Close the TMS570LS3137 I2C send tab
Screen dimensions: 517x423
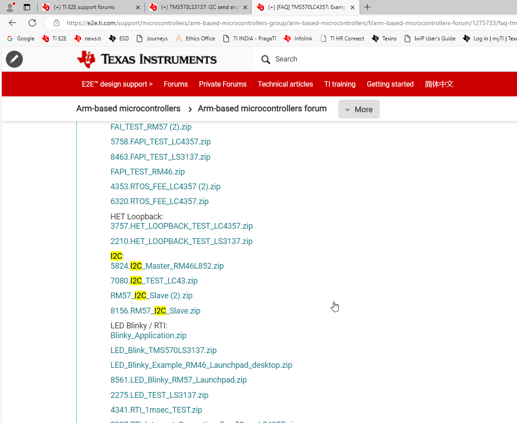pyautogui.click(x=245, y=7)
